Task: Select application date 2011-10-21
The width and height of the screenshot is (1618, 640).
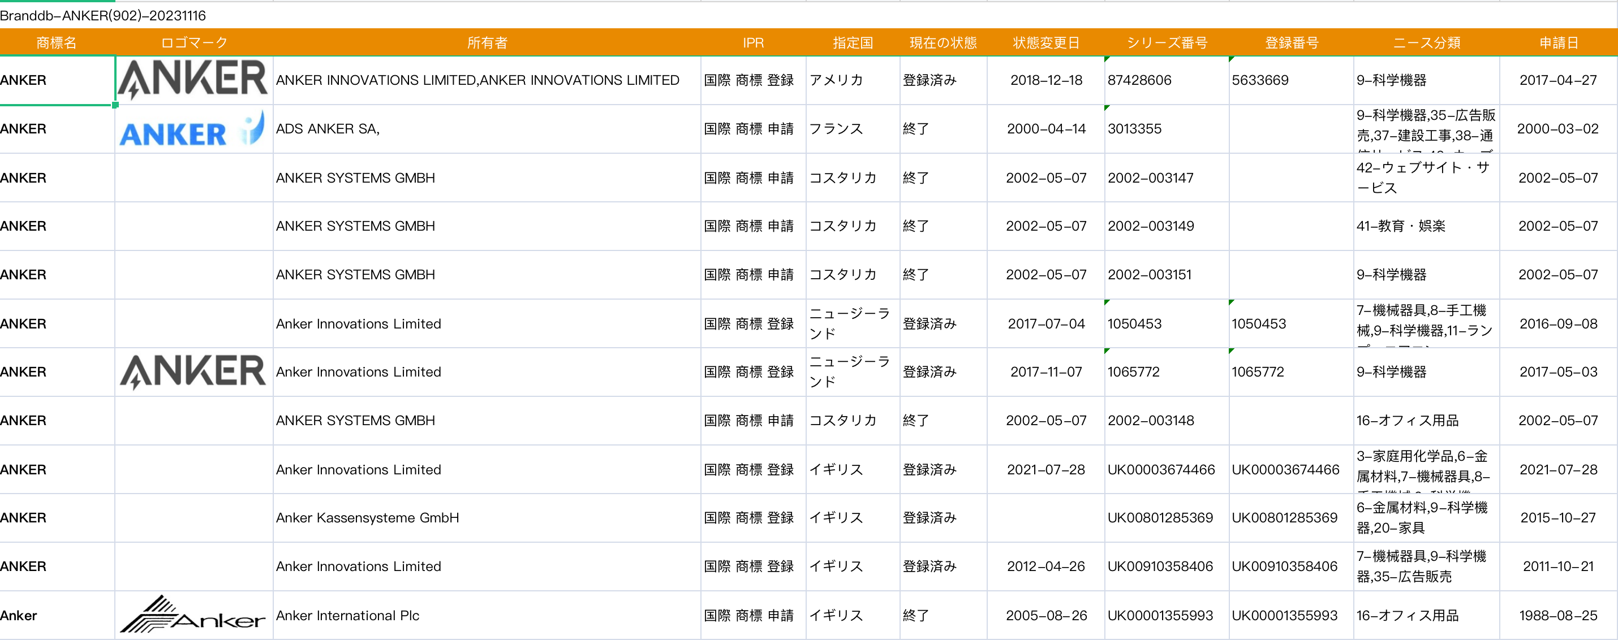Action: [1559, 566]
